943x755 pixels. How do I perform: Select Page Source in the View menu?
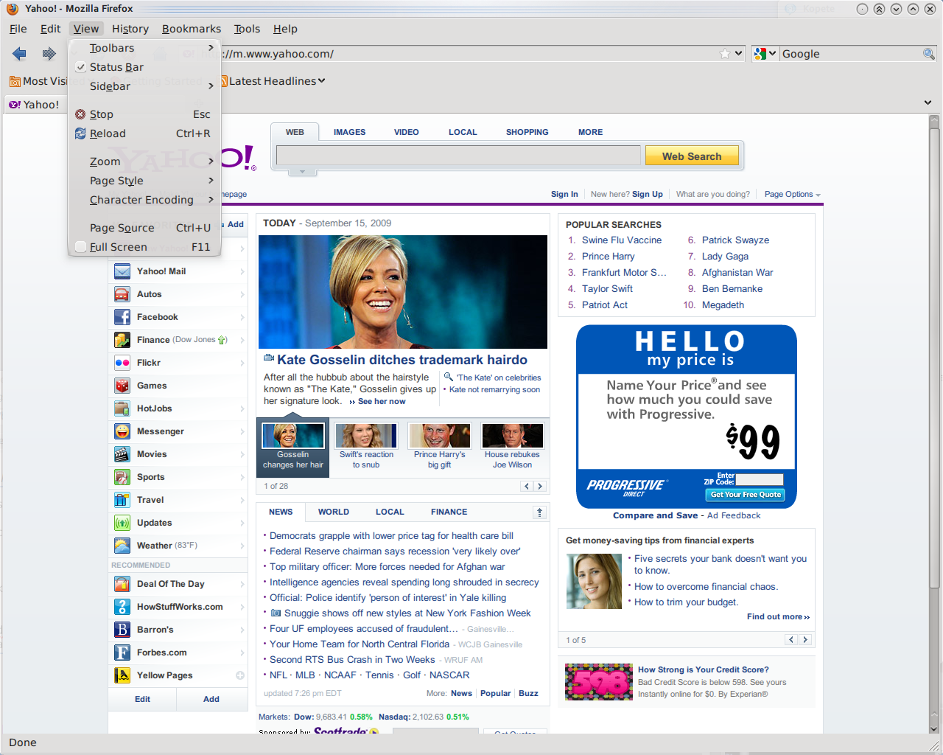click(144, 228)
